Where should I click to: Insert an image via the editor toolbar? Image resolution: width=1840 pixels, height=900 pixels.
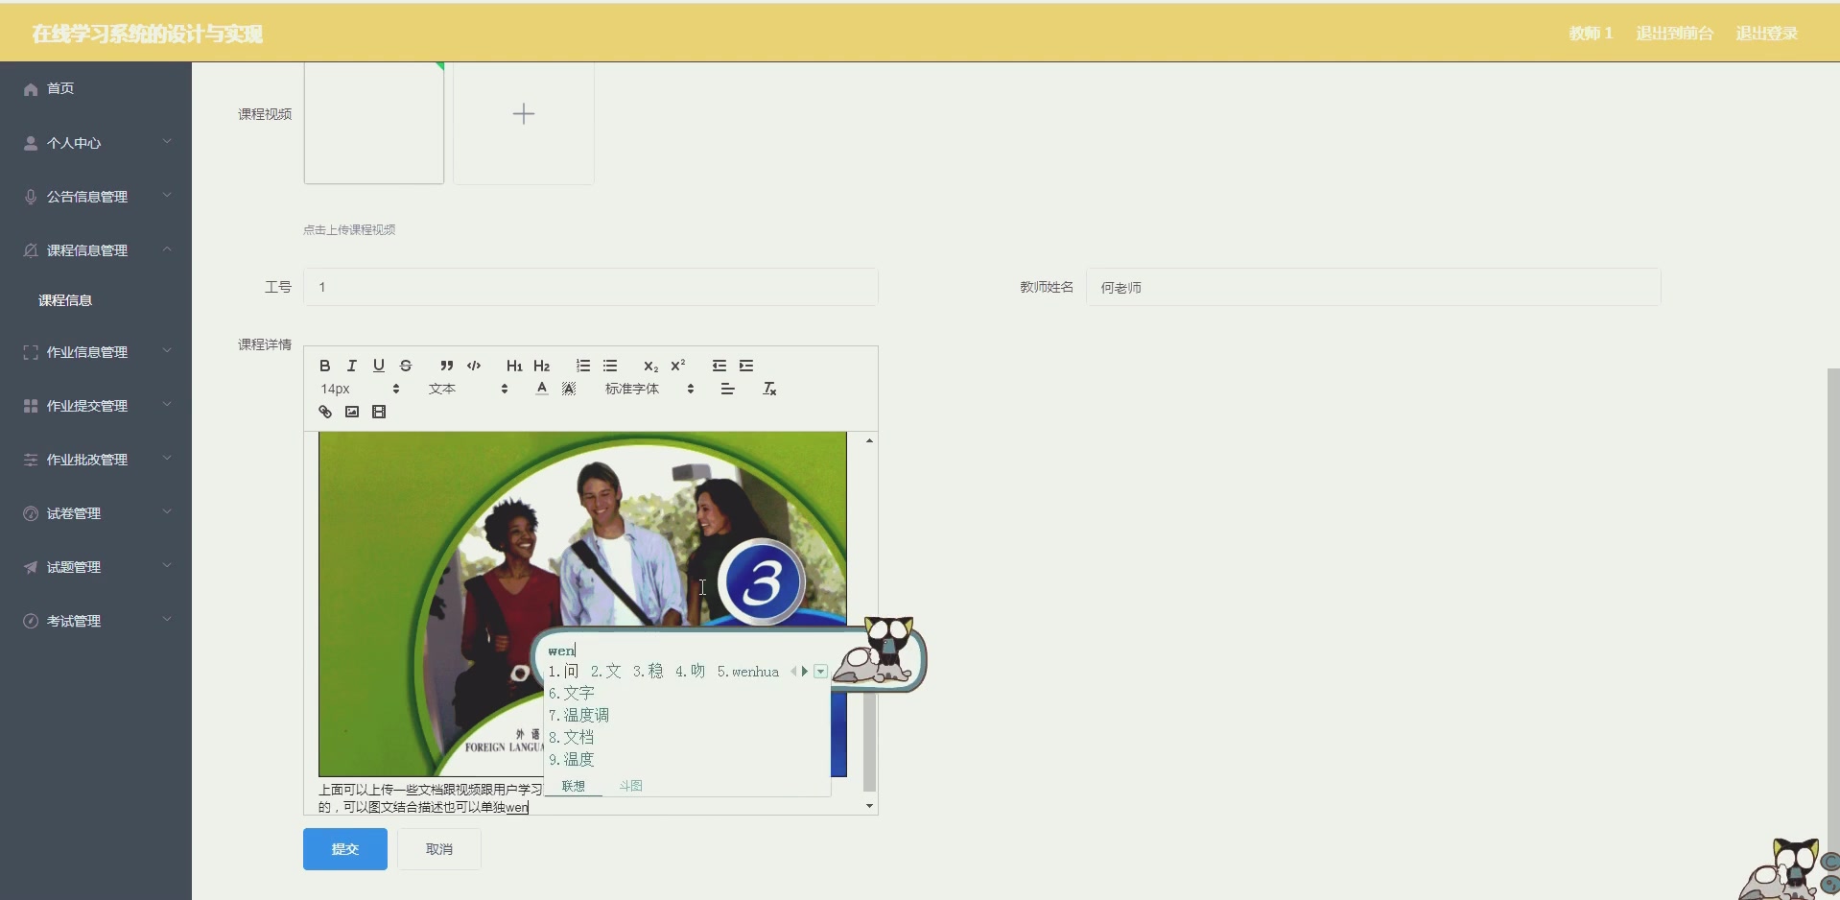[351, 411]
